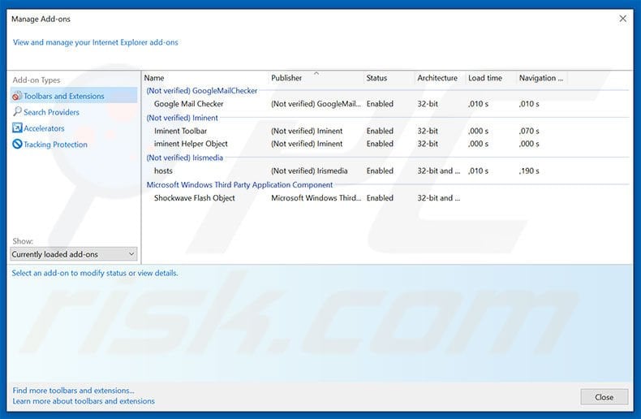Click publisher cell of Shockwave Flash Object
The width and height of the screenshot is (641, 419).
pyautogui.click(x=316, y=198)
